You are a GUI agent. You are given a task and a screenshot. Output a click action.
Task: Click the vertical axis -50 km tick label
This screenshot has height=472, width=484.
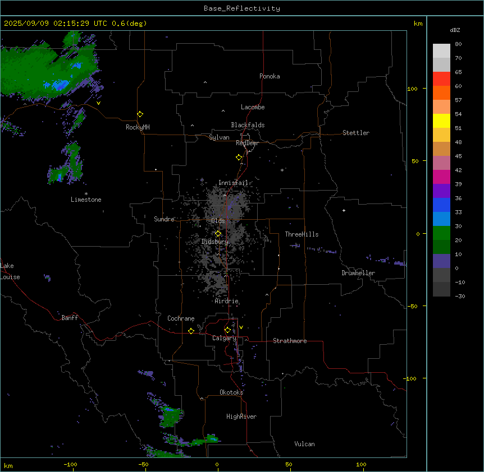pos(412,306)
